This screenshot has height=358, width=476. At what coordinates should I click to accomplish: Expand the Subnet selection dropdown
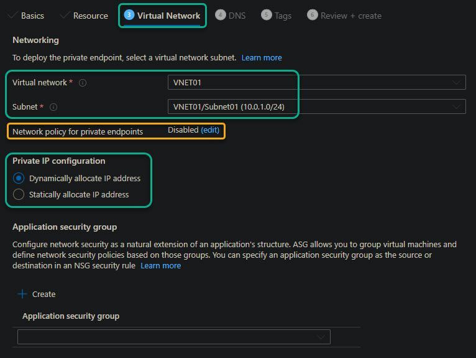(x=316, y=106)
